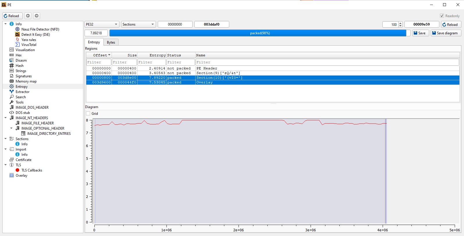Open Info under Import node

point(24,155)
